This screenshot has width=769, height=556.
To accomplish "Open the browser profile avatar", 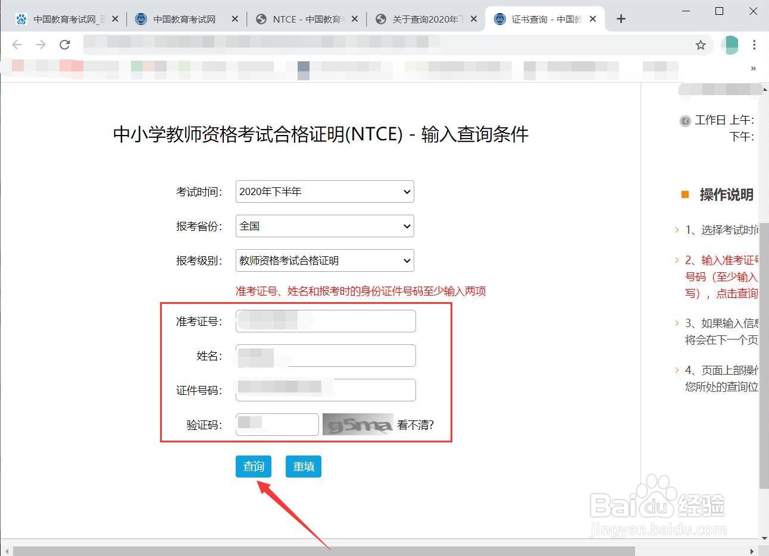I will [730, 45].
